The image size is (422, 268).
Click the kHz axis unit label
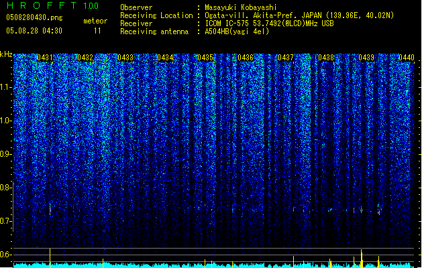[x=6, y=54]
